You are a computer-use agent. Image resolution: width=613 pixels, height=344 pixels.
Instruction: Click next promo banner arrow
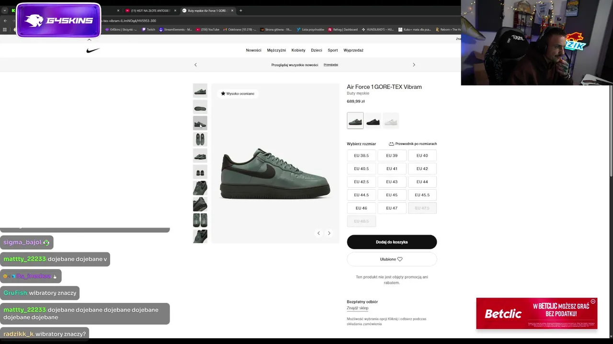tap(414, 64)
